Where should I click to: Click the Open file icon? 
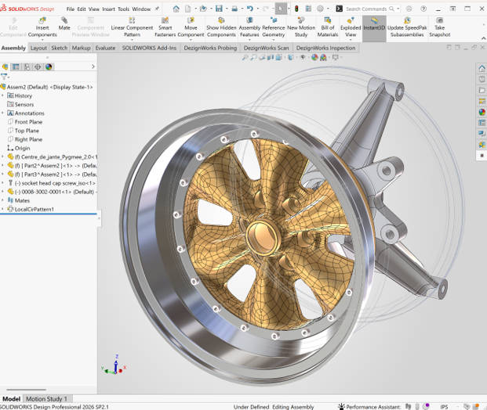coord(203,9)
